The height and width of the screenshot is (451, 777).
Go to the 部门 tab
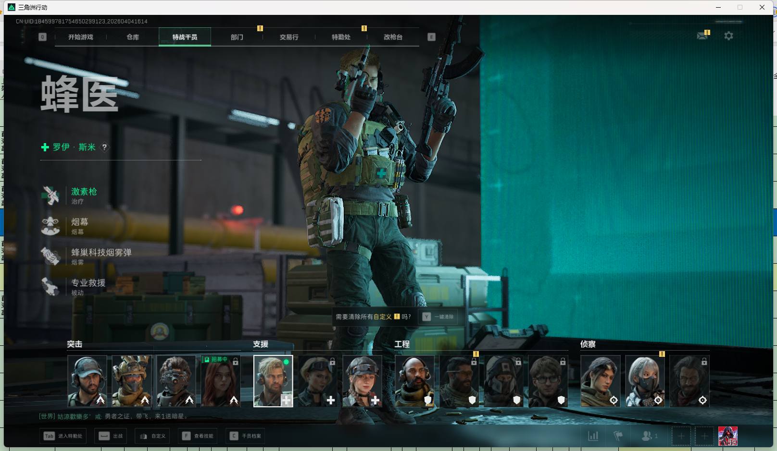click(237, 37)
